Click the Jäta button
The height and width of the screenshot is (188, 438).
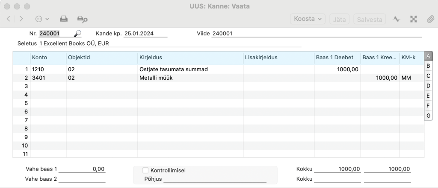tap(339, 19)
